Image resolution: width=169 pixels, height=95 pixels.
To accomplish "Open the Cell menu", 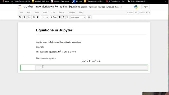I will (x=53, y=12).
